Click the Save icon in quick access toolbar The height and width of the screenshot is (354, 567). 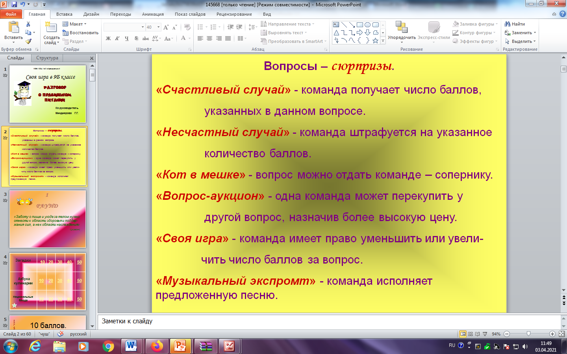coord(14,4)
